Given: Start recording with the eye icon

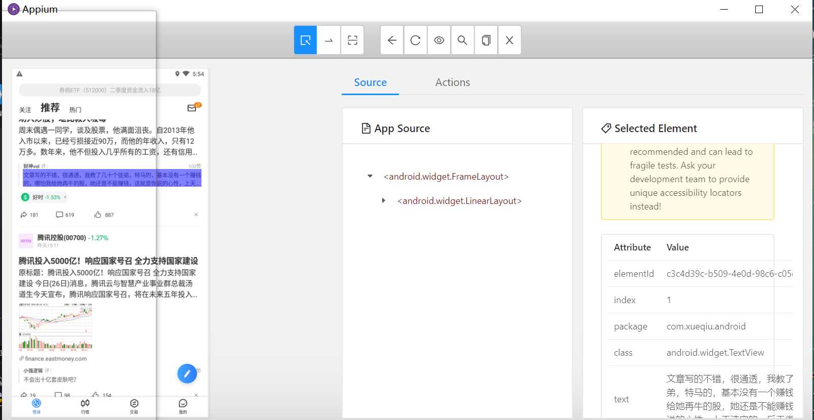Looking at the screenshot, I should 439,40.
